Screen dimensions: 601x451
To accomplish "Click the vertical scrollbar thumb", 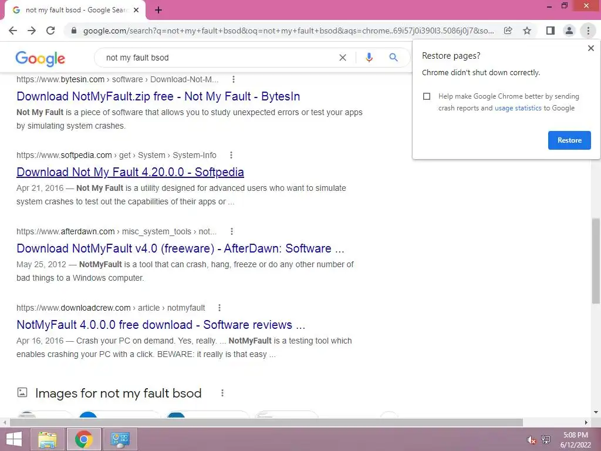I will point(596,261).
